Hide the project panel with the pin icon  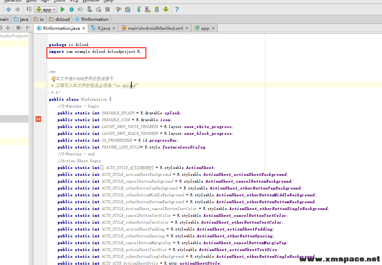28,28
